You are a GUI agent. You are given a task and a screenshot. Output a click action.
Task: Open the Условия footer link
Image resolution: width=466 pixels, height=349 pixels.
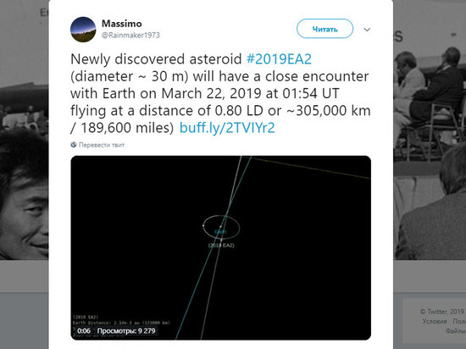tap(434, 321)
